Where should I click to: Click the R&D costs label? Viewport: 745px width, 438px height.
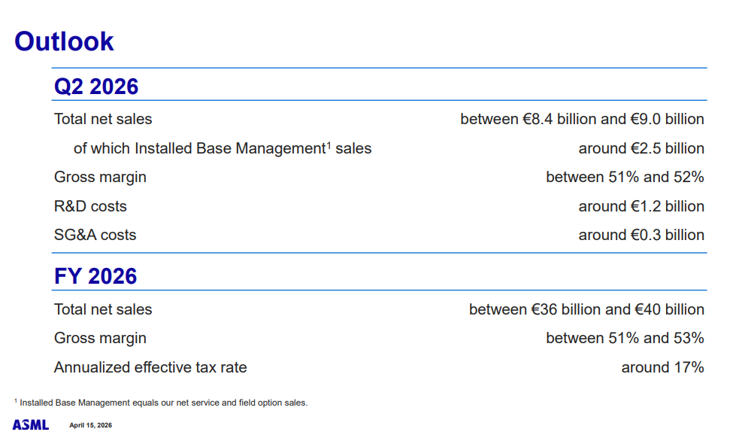(x=90, y=206)
